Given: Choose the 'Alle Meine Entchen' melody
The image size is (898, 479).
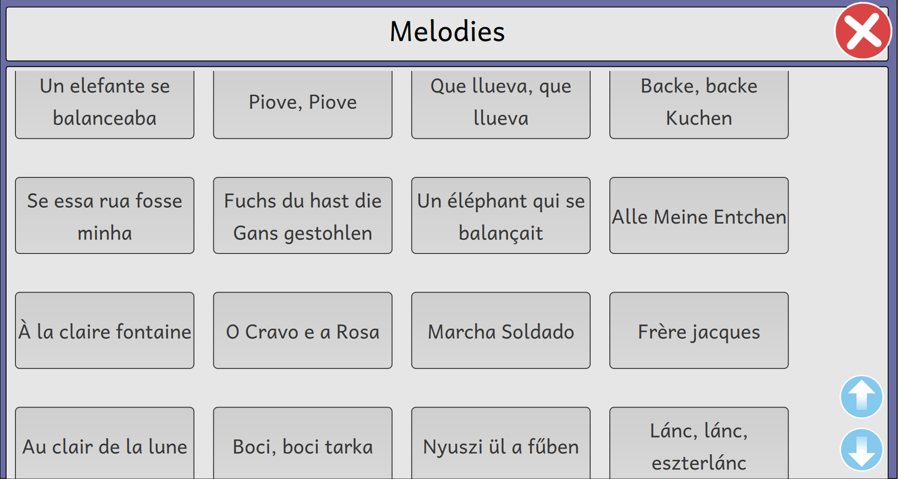Looking at the screenshot, I should pos(699,216).
